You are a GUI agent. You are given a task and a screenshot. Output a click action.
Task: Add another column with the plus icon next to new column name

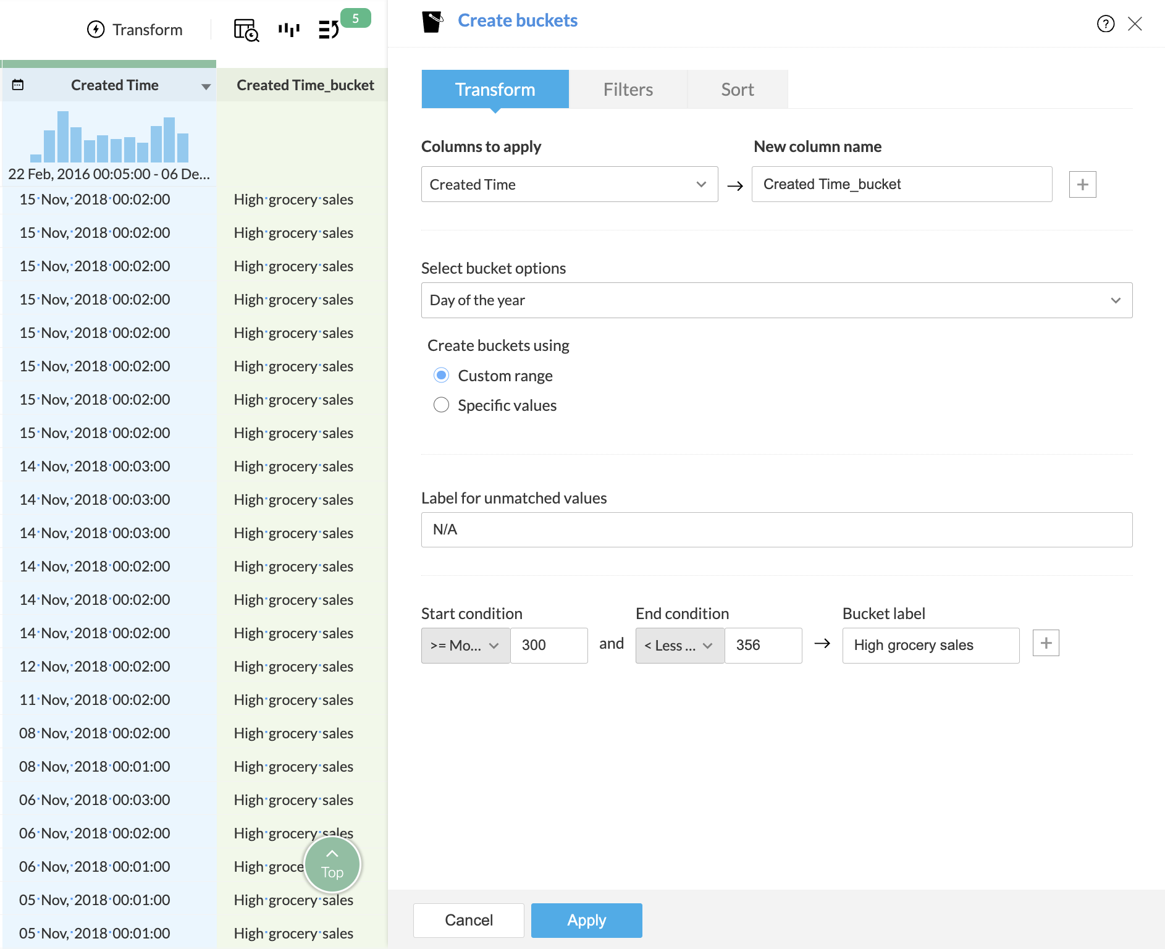coord(1082,185)
